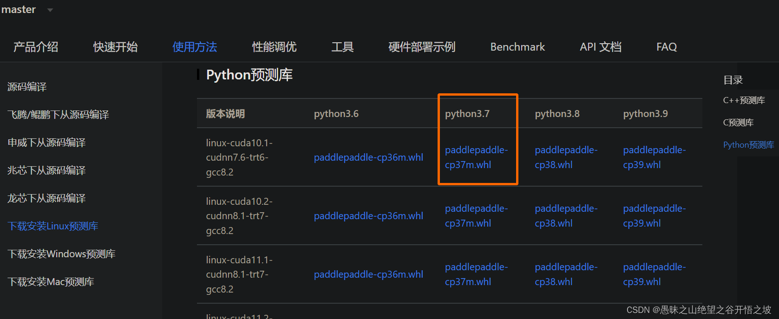Click the master branch label
Viewport: 779px width, 319px height.
click(x=19, y=9)
